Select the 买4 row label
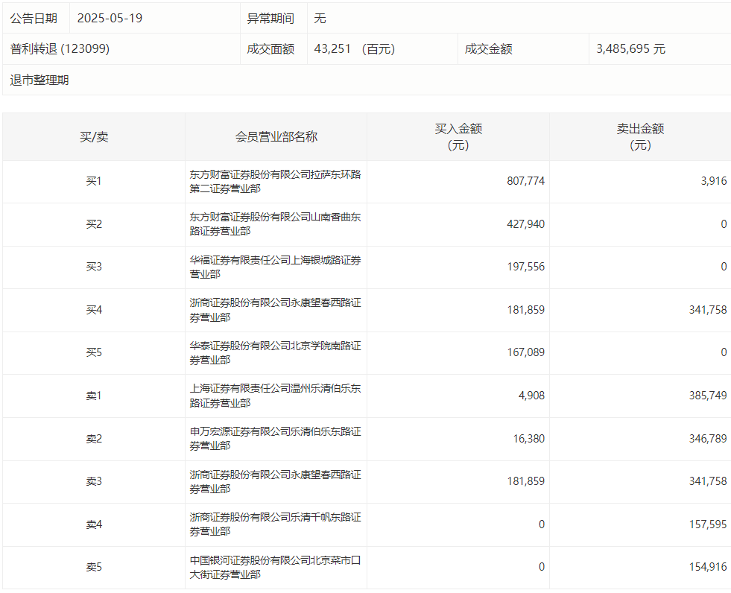The image size is (731, 593). coord(94,310)
